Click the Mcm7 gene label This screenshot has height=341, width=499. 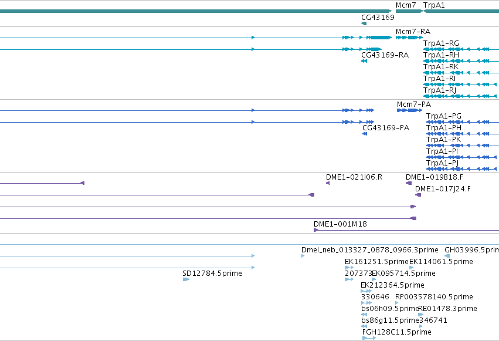[406, 5]
